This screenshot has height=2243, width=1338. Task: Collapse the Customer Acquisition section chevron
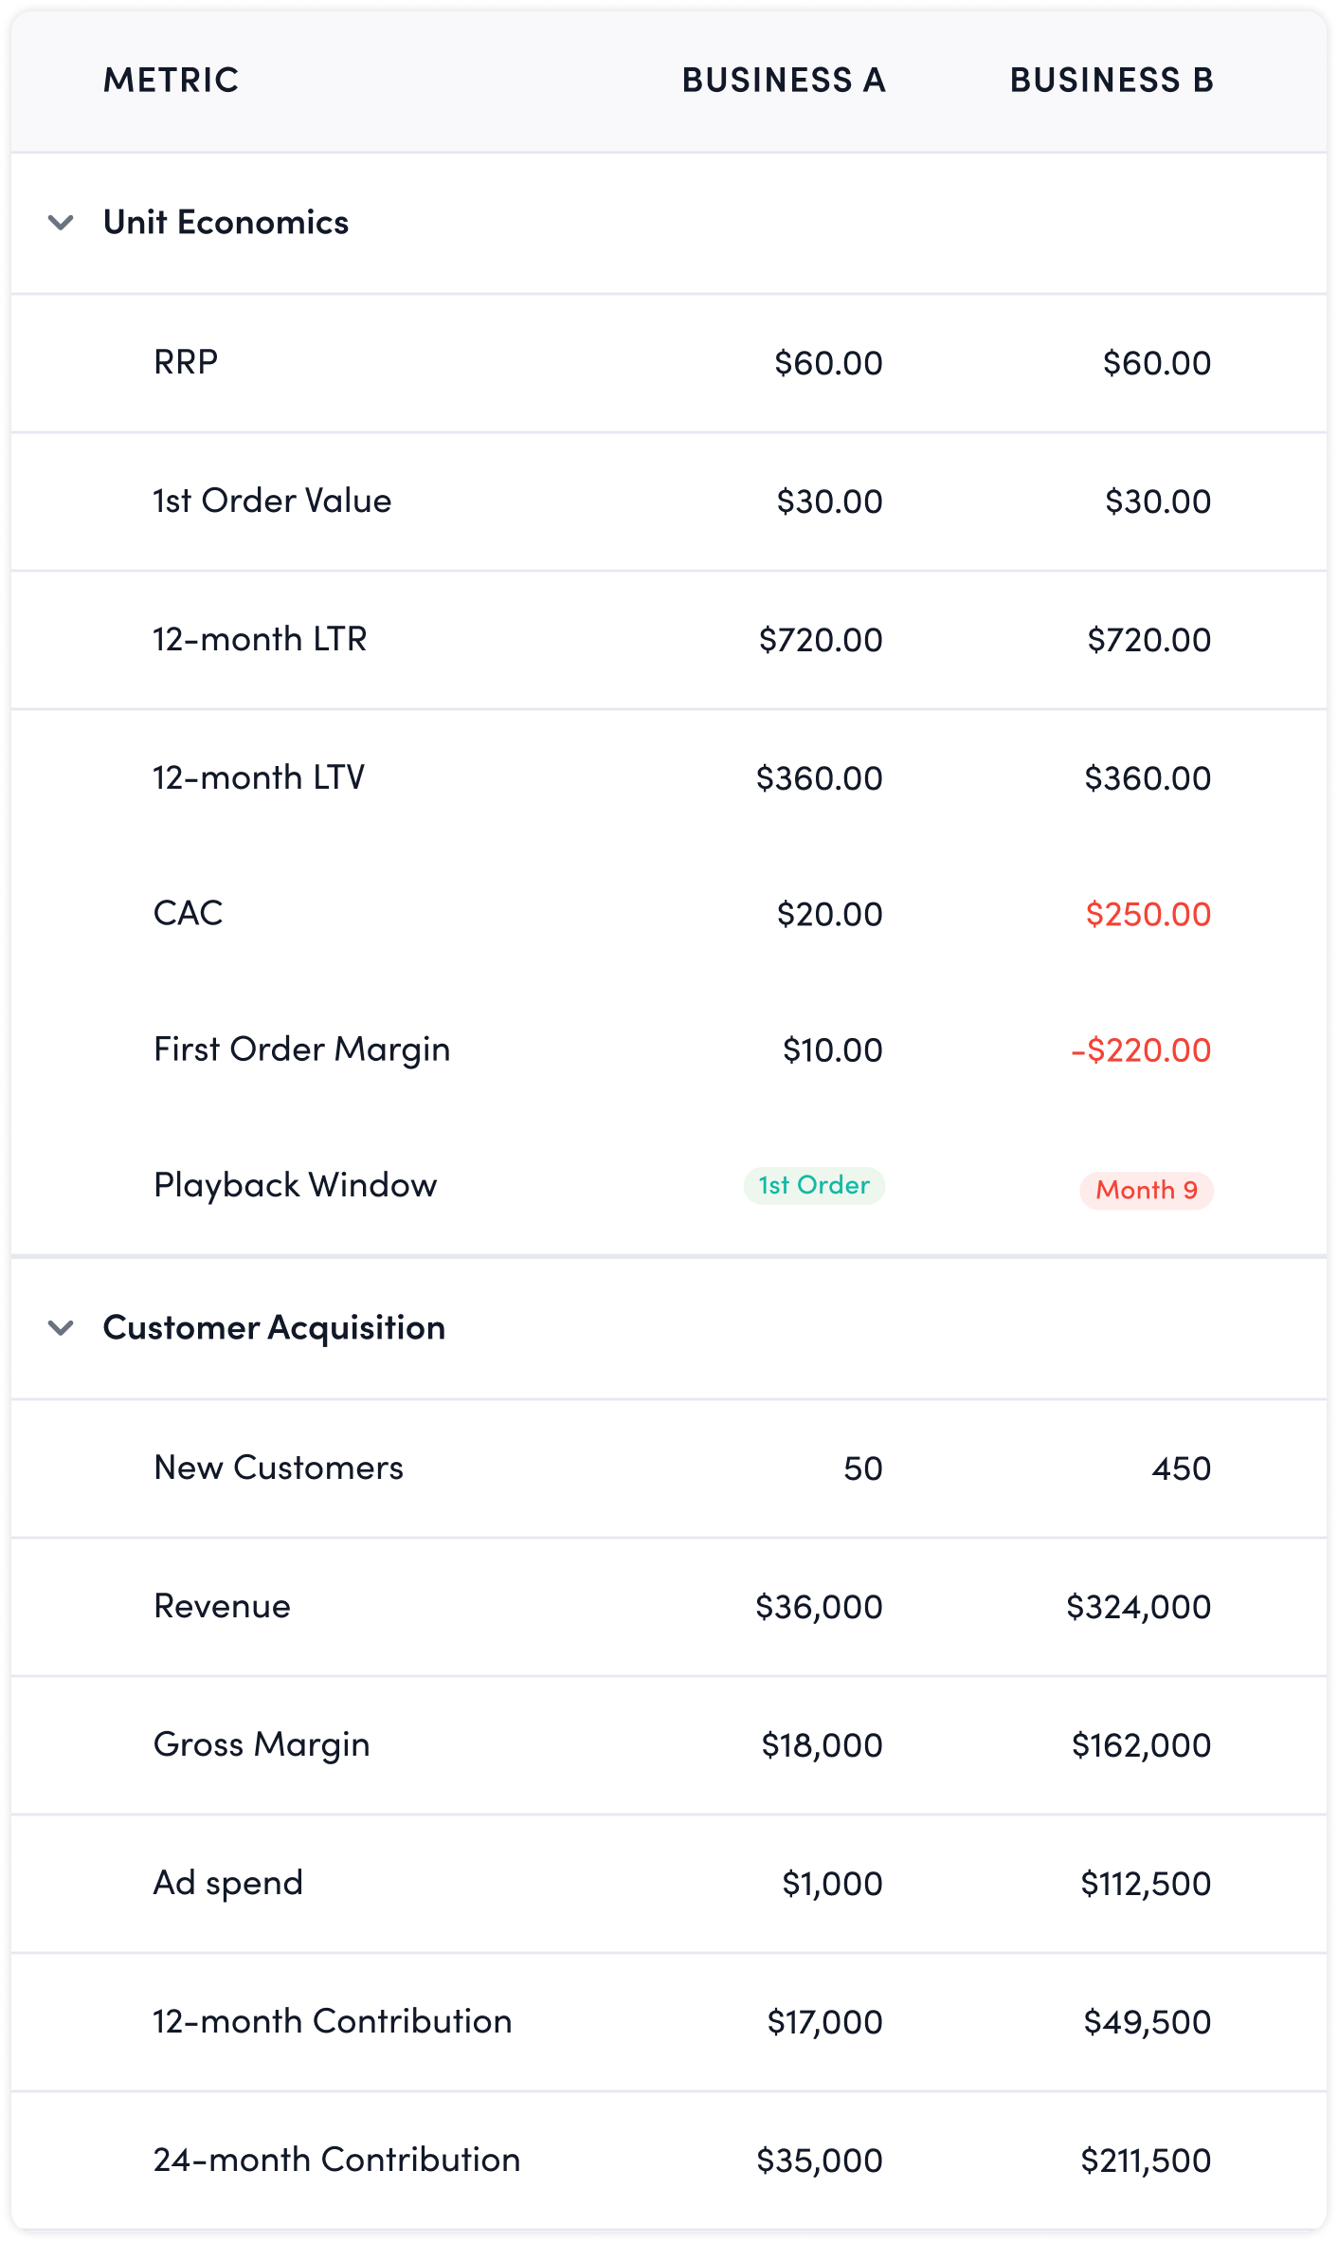pyautogui.click(x=62, y=1327)
